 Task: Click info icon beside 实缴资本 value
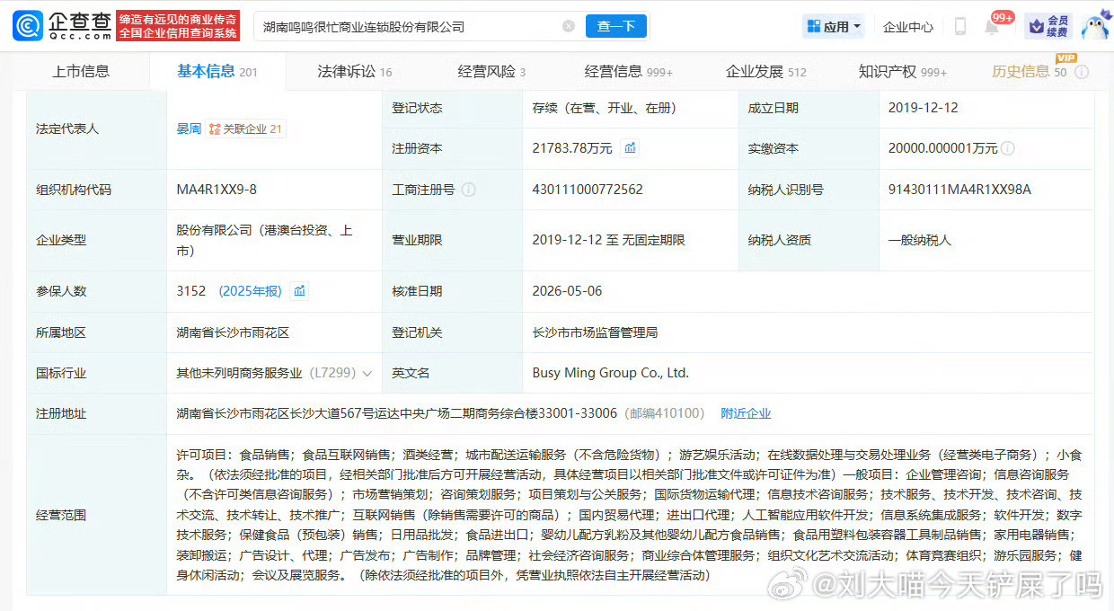(x=1008, y=148)
